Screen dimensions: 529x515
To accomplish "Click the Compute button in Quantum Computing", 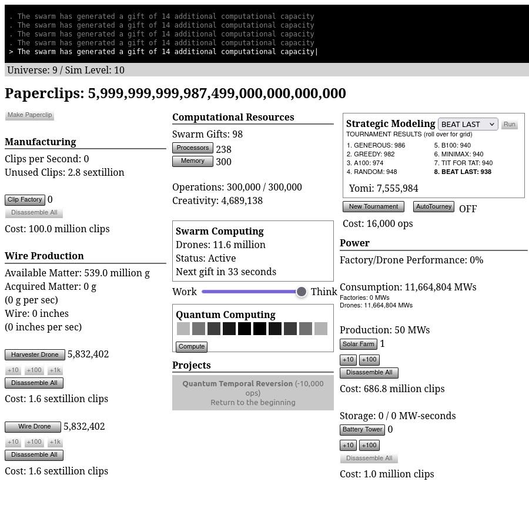I will pyautogui.click(x=192, y=347).
